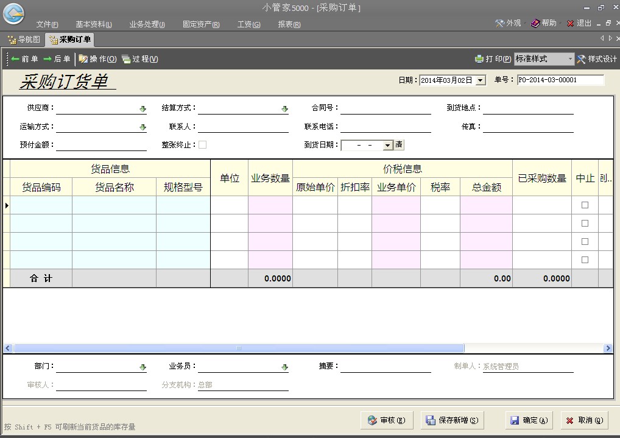This screenshot has height=438, width=620.
Task: Click the 规格型号 column header
Action: (x=183, y=187)
